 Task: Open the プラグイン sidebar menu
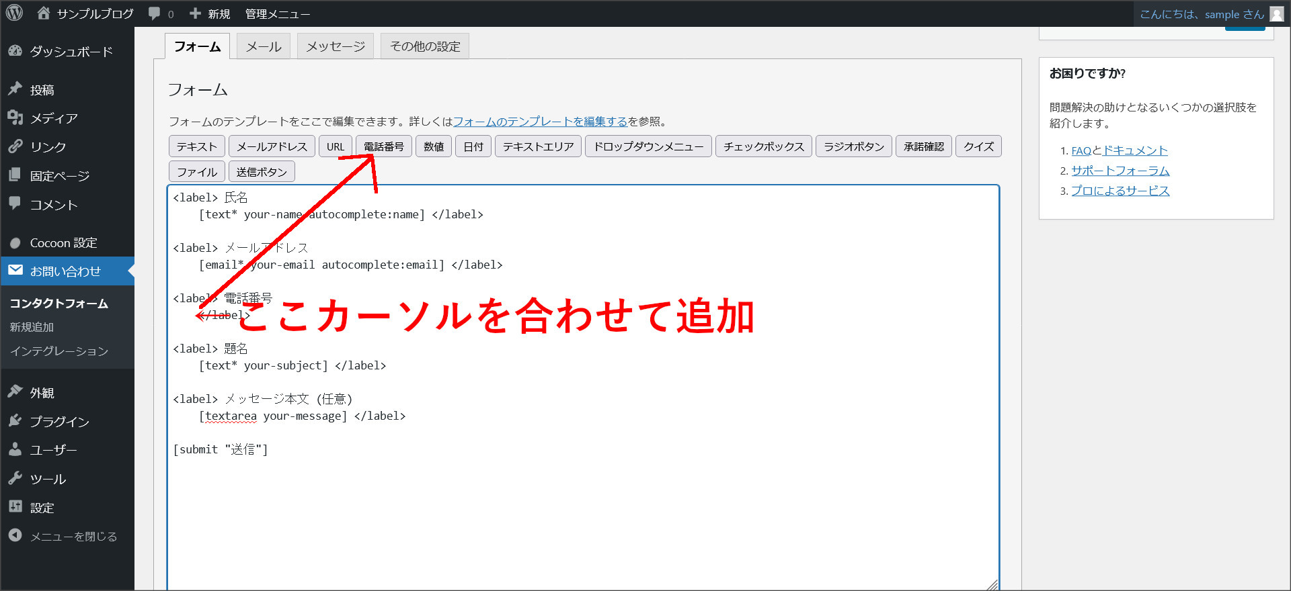(59, 421)
